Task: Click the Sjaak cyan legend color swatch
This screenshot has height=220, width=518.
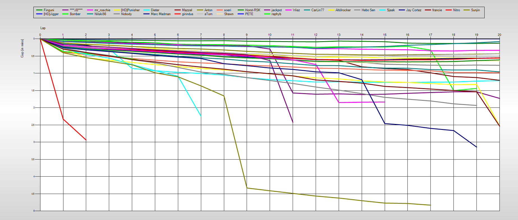Action: click(382, 10)
